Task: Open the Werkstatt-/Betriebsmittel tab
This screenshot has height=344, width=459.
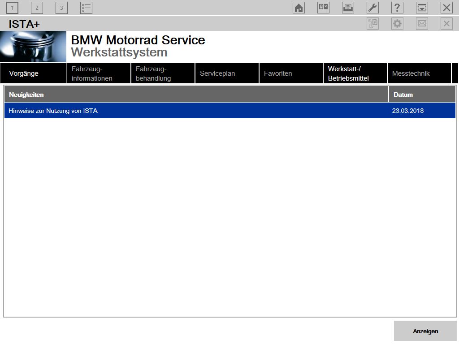Action: pos(355,73)
